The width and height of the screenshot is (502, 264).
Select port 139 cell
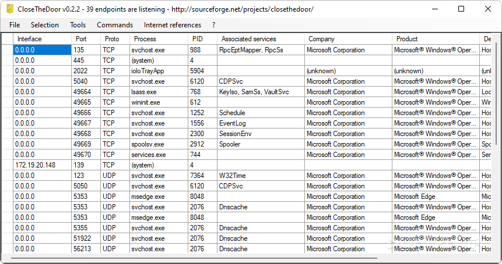point(86,165)
